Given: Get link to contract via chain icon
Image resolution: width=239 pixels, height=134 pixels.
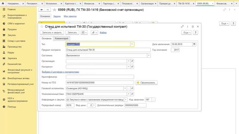Looking at the screenshot, I should [x=182, y=26].
